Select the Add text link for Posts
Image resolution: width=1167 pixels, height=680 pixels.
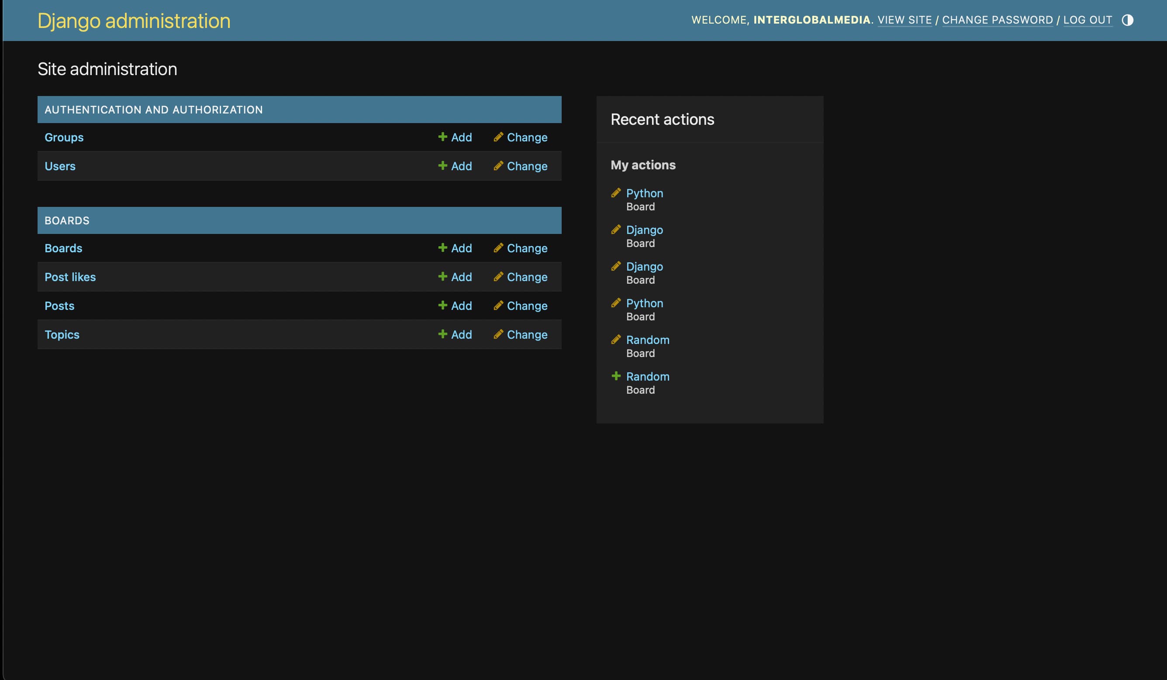pos(461,306)
